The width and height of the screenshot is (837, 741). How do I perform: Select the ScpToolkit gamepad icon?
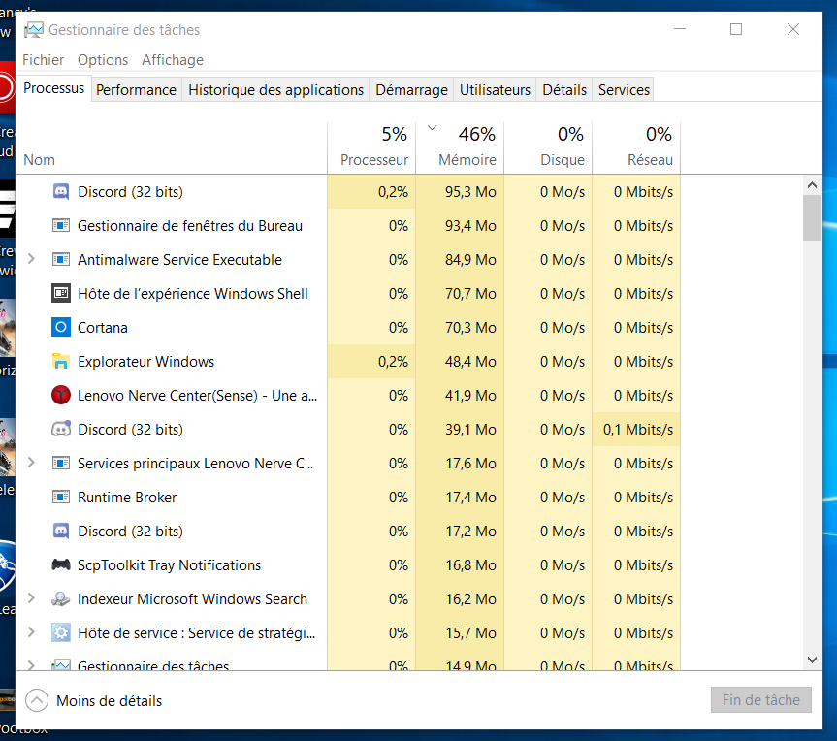(x=61, y=564)
